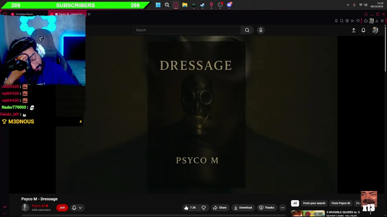Take a browser snapshot
This screenshot has width=387, height=217.
point(342,21)
